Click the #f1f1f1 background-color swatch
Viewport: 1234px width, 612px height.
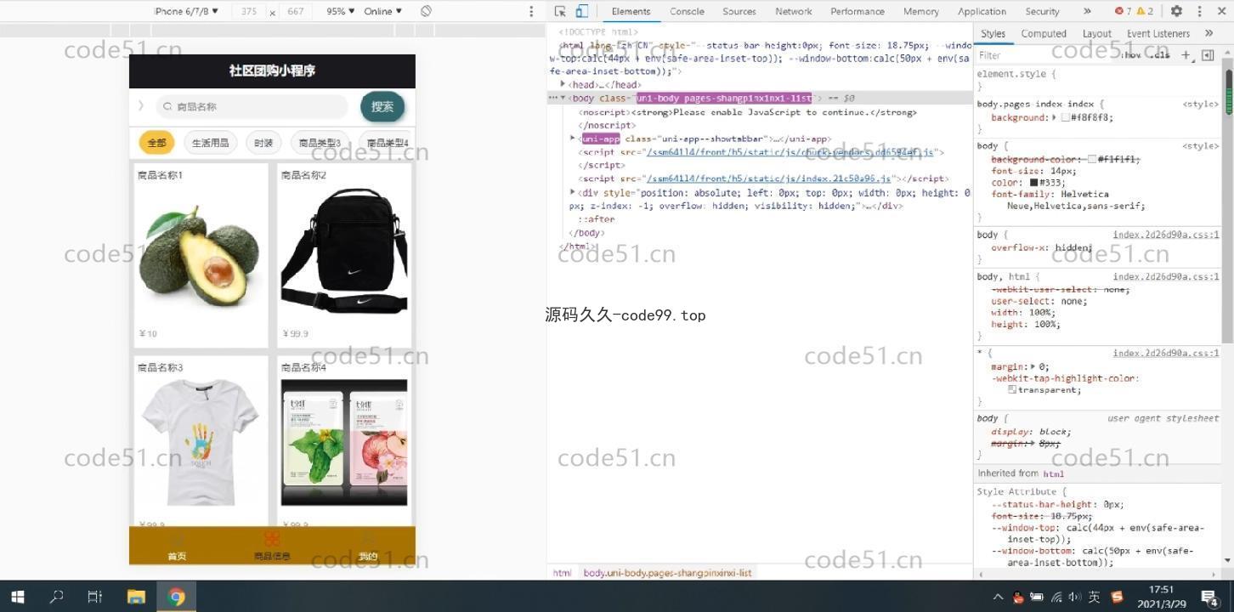[1093, 159]
